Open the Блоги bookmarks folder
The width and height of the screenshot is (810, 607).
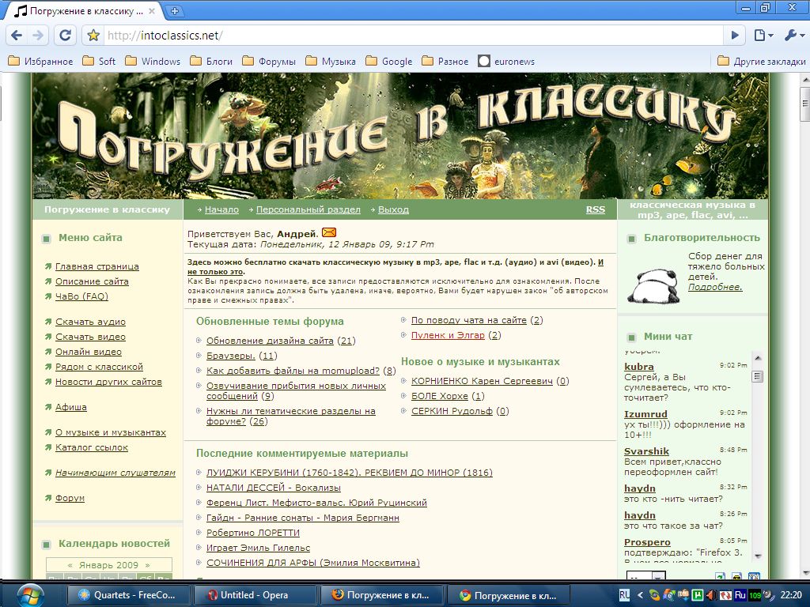211,62
